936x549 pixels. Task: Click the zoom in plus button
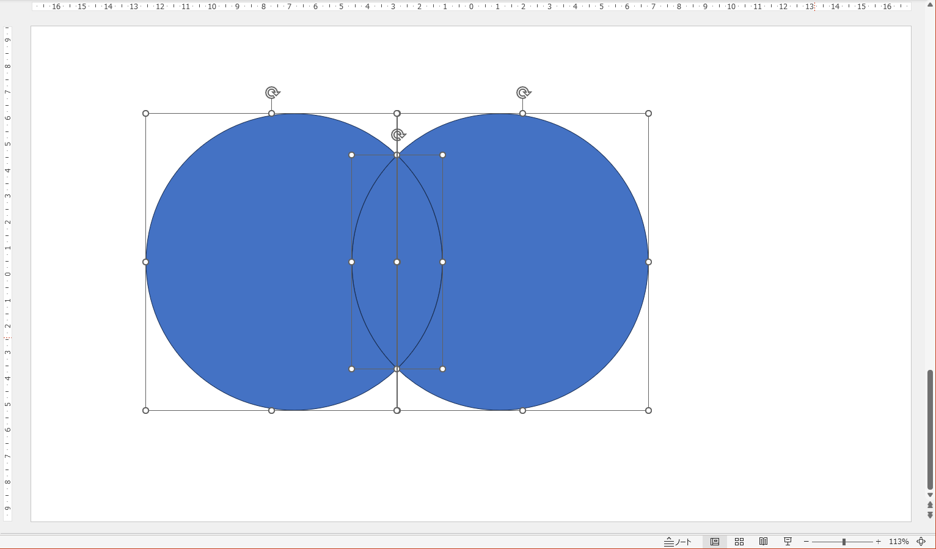[879, 542]
